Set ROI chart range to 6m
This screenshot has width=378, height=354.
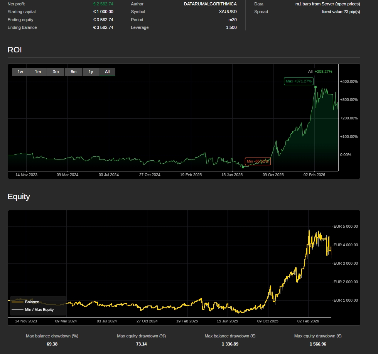coord(73,72)
